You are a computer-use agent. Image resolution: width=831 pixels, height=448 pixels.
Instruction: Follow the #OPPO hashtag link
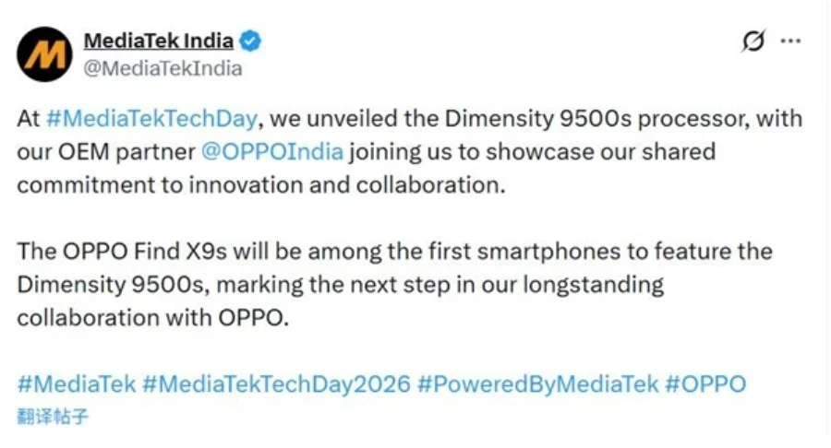(705, 383)
